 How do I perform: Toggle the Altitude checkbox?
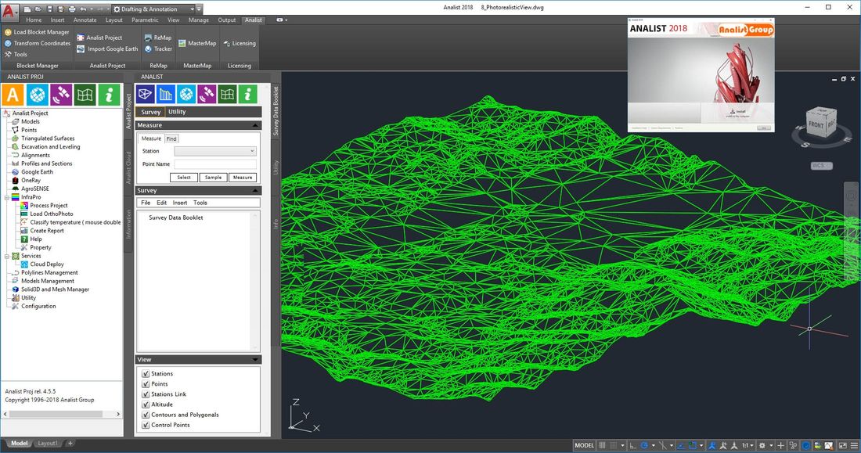[146, 404]
